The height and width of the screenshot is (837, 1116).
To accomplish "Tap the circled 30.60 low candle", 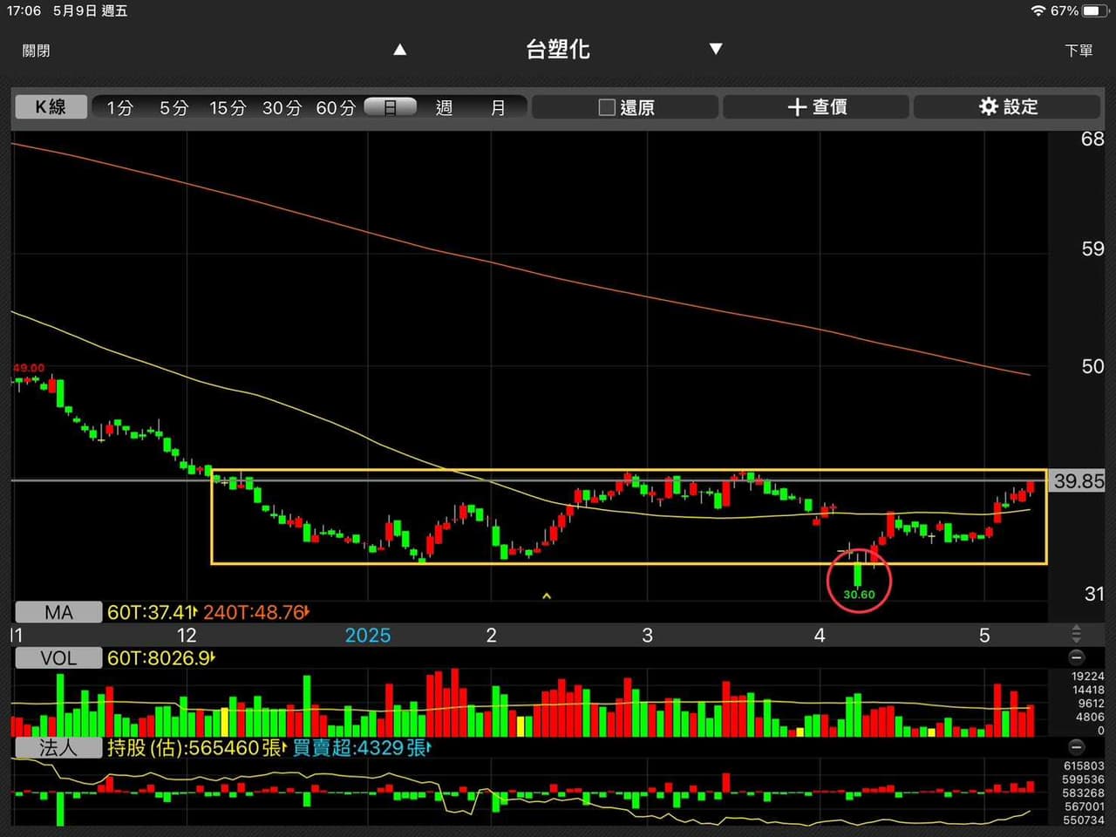I will coord(859,580).
